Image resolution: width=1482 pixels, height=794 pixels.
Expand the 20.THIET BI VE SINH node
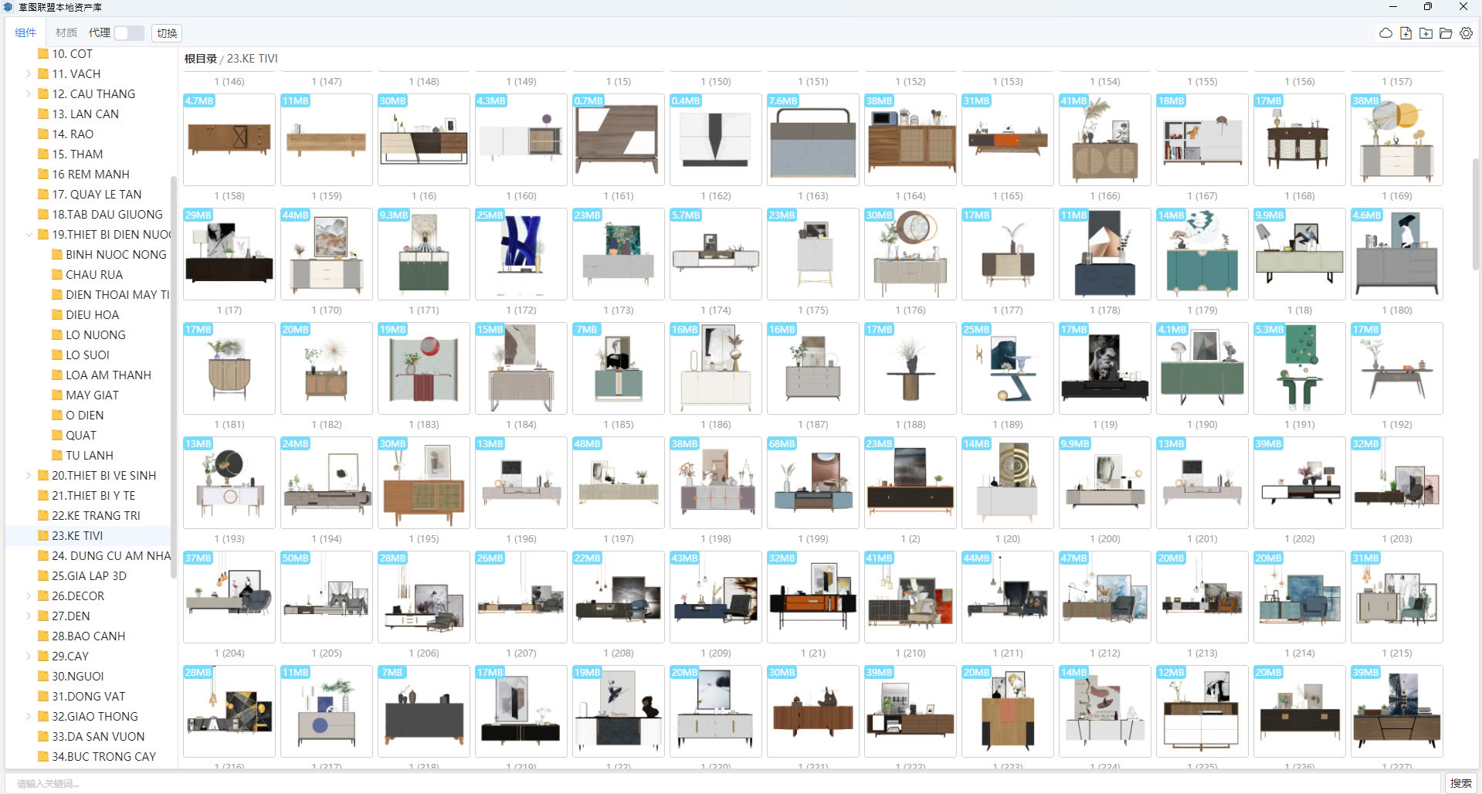tap(29, 475)
